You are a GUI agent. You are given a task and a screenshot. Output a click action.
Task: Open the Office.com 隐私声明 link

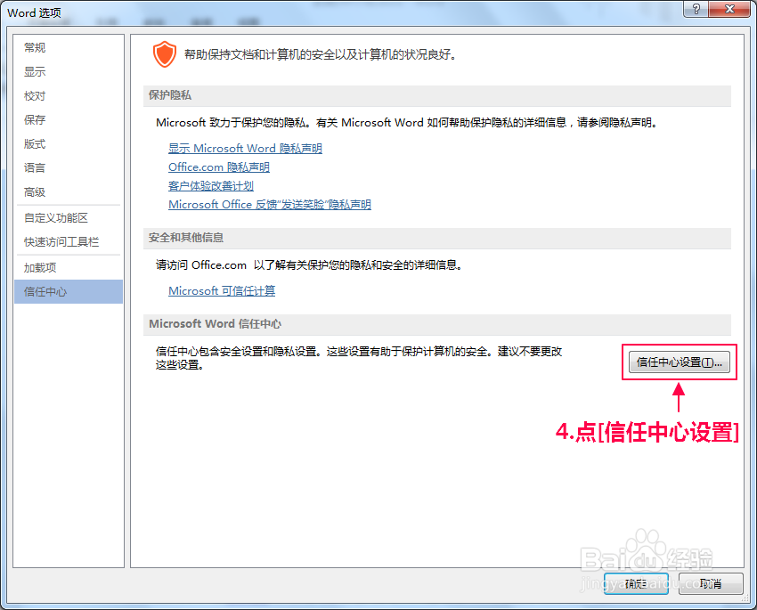coord(219,167)
